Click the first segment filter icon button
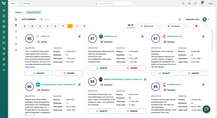The image size is (217, 118). pyautogui.click(x=25, y=26)
